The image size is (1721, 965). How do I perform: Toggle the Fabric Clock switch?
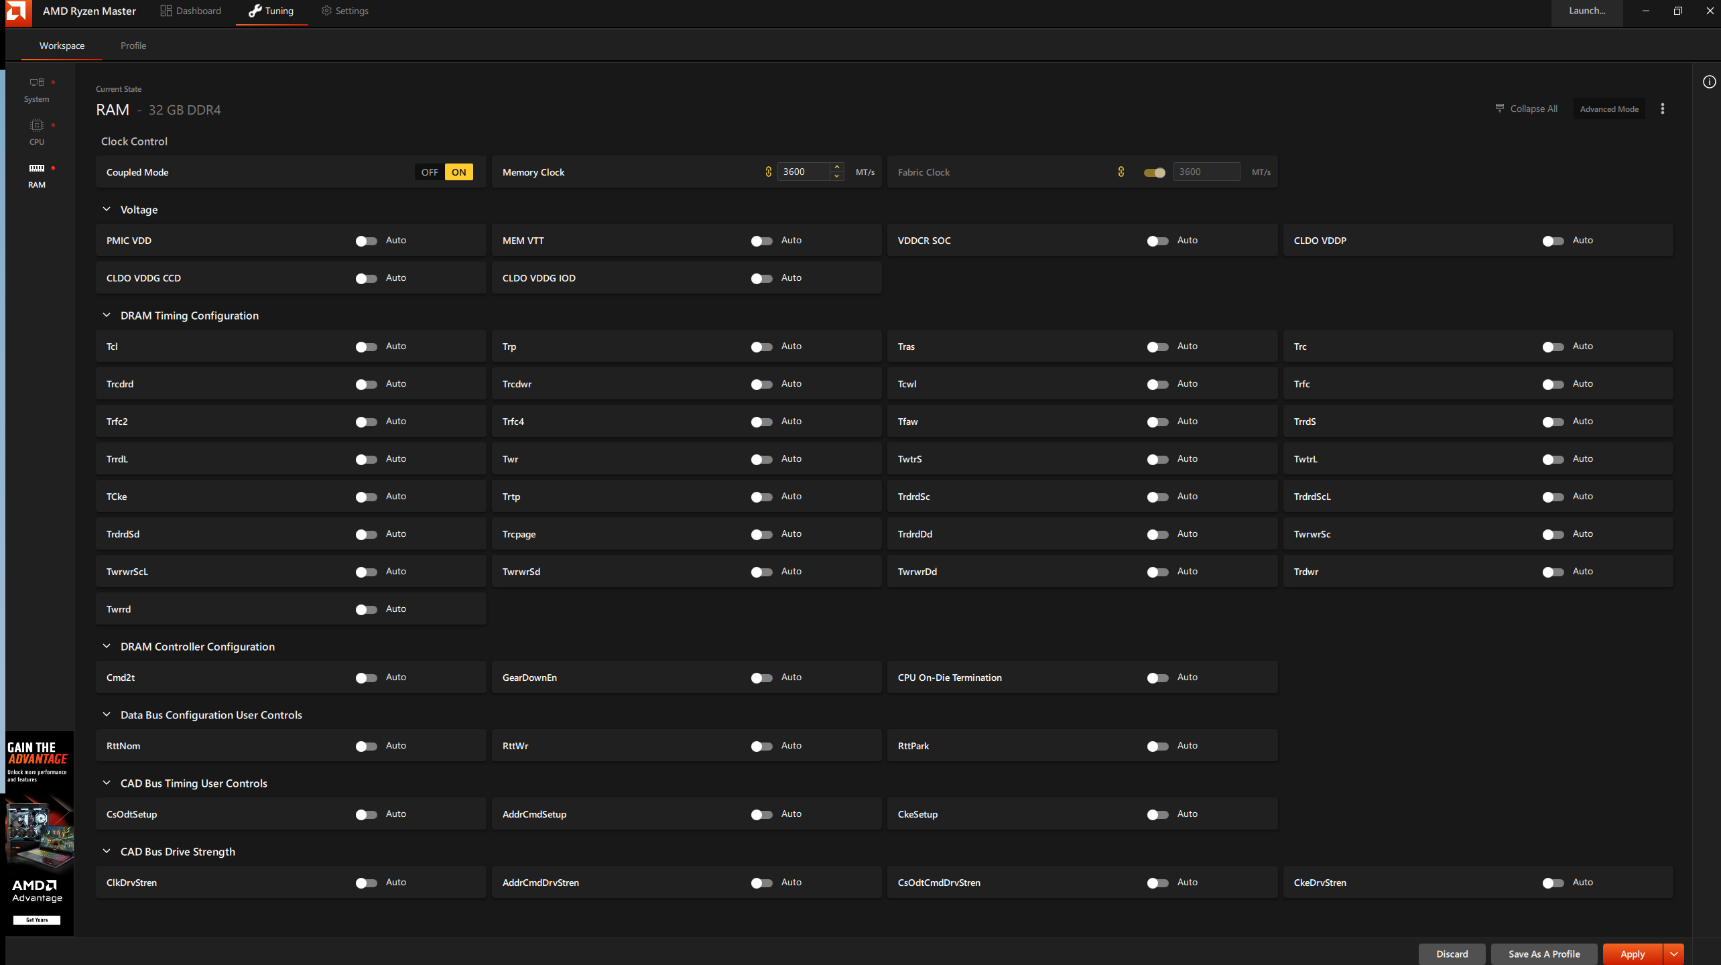pyautogui.click(x=1154, y=172)
